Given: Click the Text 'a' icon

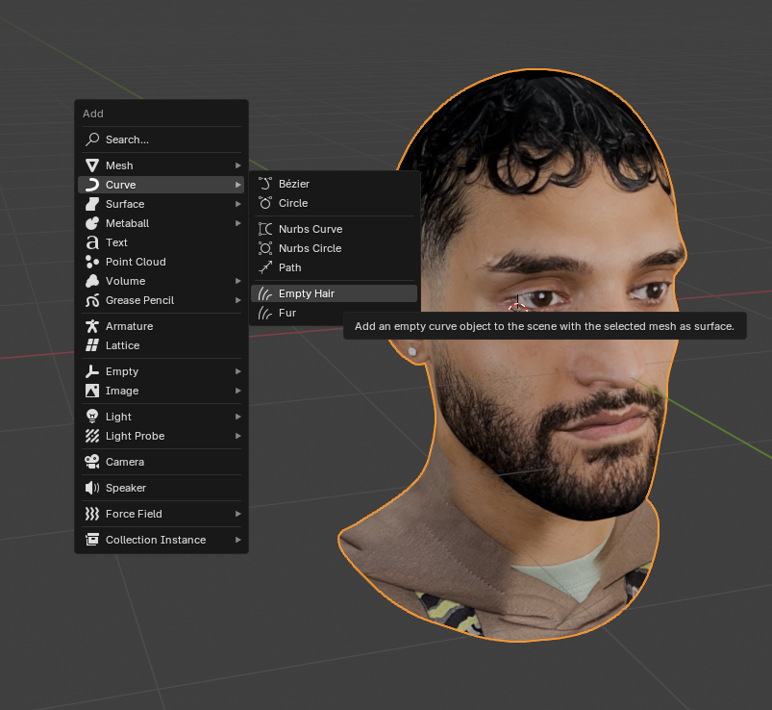Looking at the screenshot, I should click(x=92, y=242).
